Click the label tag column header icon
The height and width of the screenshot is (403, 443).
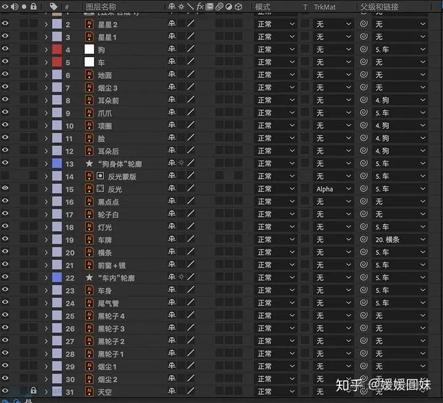tap(53, 6)
